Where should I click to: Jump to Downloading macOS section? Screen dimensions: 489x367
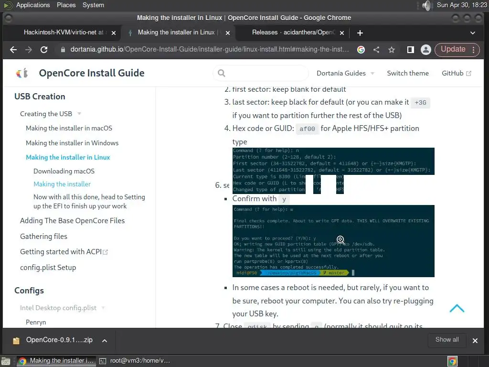tap(64, 171)
